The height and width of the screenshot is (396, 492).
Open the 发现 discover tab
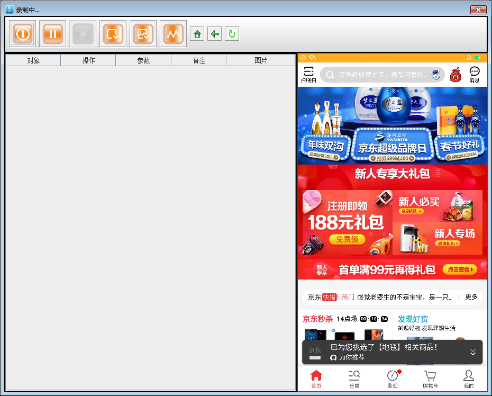point(393,379)
